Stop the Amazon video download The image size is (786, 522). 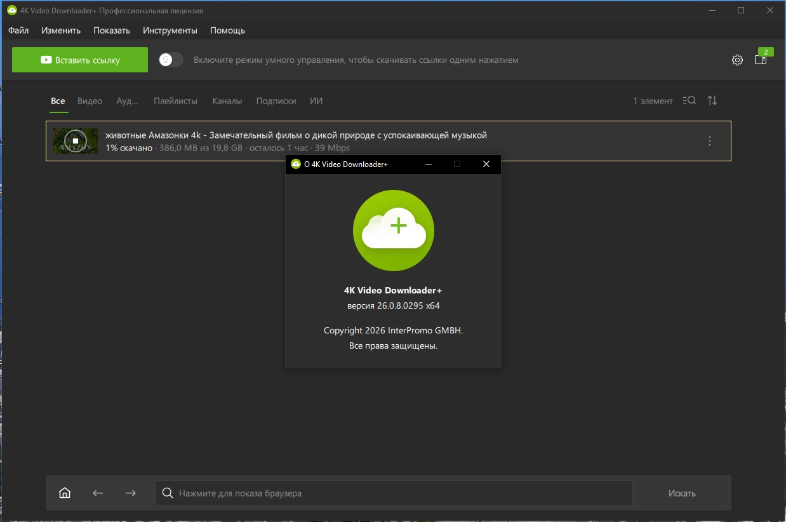(x=75, y=141)
